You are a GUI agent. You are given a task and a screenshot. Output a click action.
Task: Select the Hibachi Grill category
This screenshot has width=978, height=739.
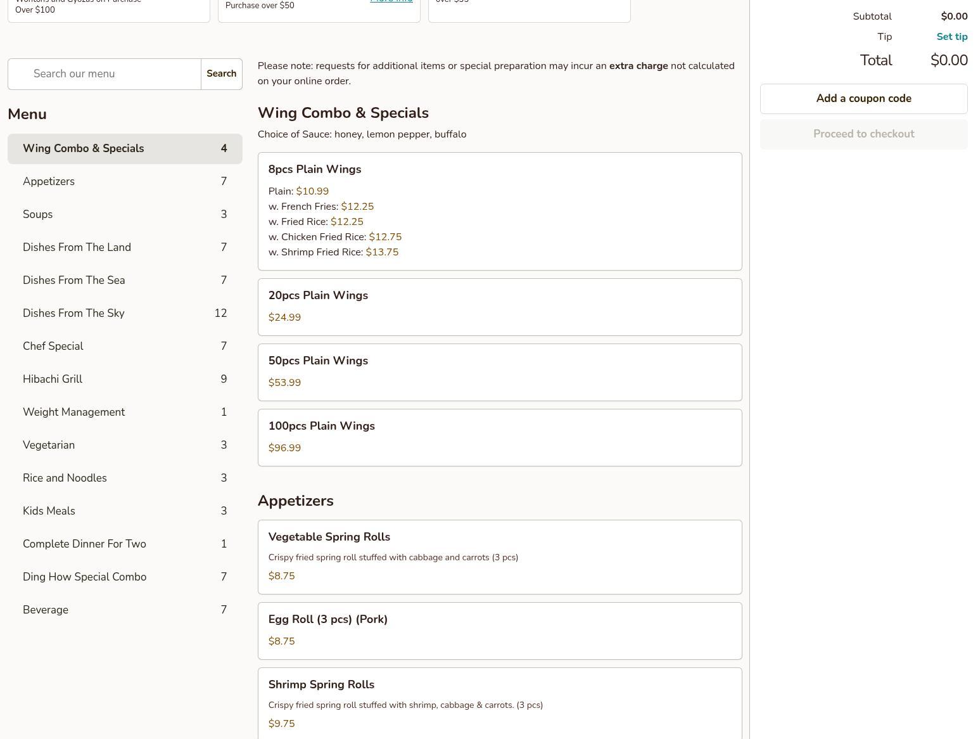[125, 380]
